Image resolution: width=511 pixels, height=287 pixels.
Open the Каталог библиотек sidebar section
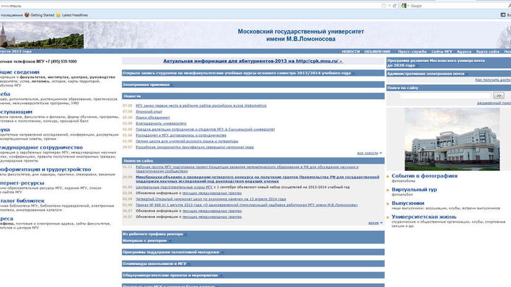[x=22, y=201]
